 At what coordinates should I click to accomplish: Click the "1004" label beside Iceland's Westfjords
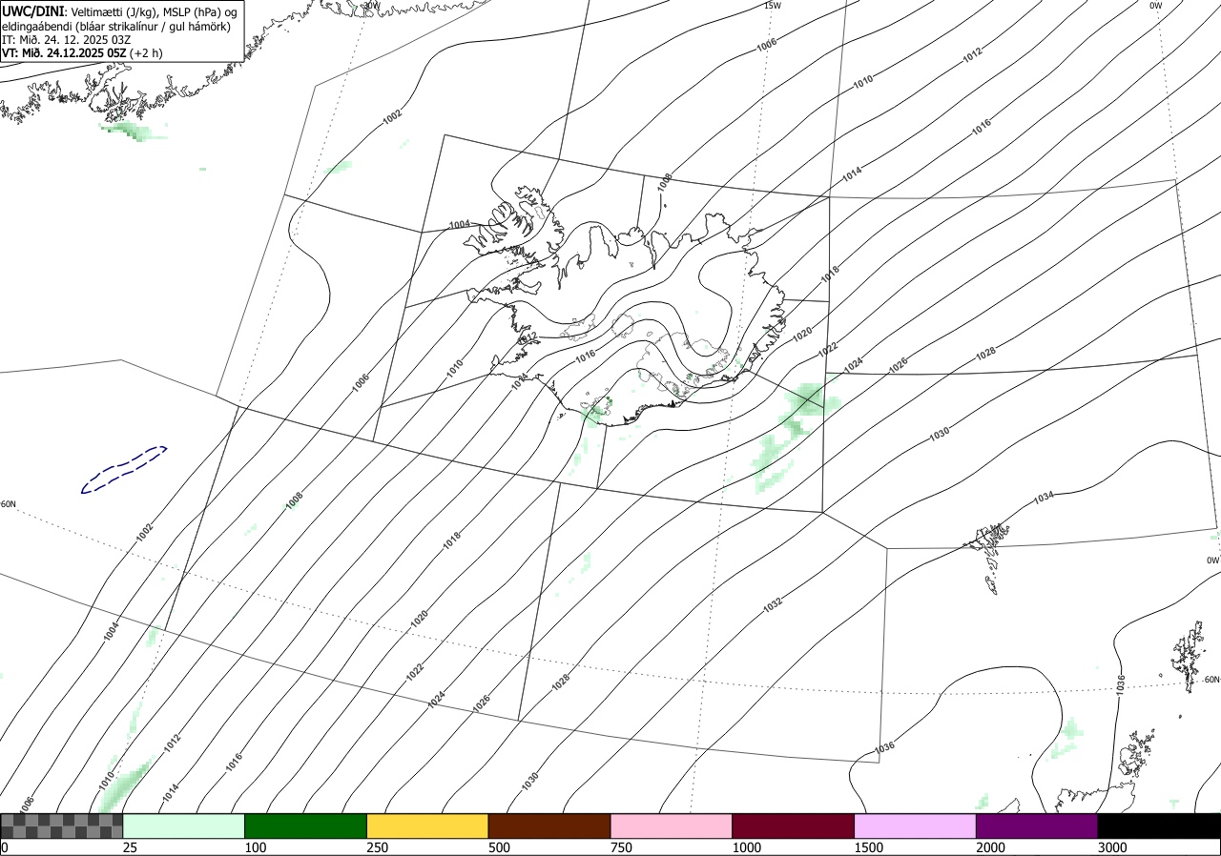pyautogui.click(x=460, y=225)
